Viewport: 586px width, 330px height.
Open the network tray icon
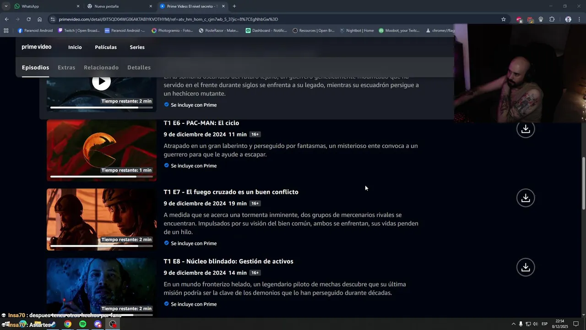coord(528,324)
